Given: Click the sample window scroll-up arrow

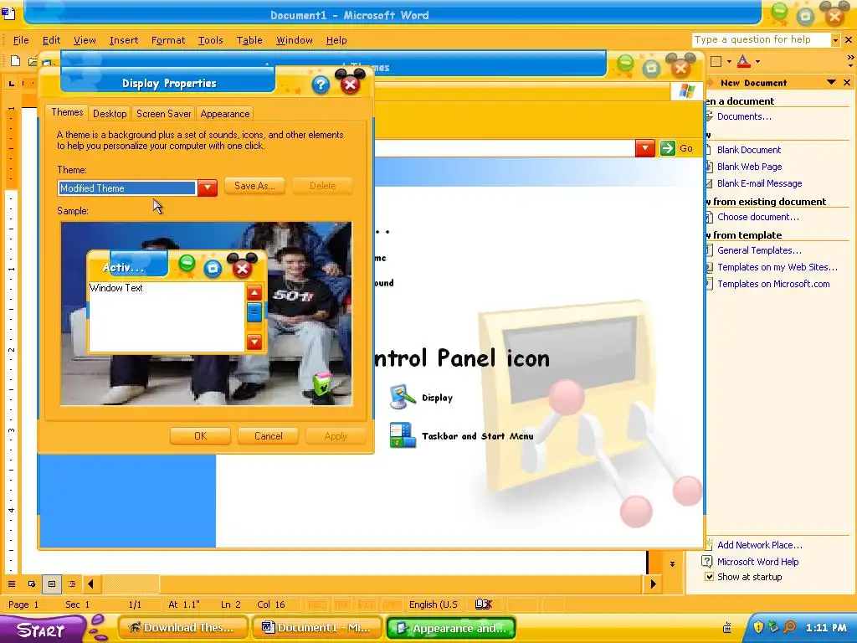Looking at the screenshot, I should (x=254, y=292).
